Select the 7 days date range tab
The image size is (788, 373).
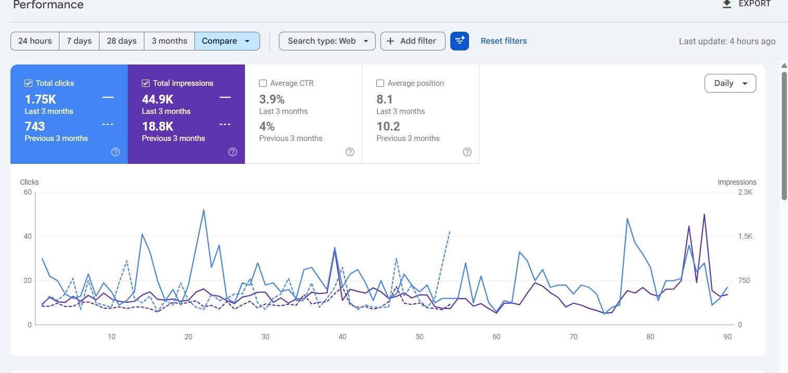point(79,41)
